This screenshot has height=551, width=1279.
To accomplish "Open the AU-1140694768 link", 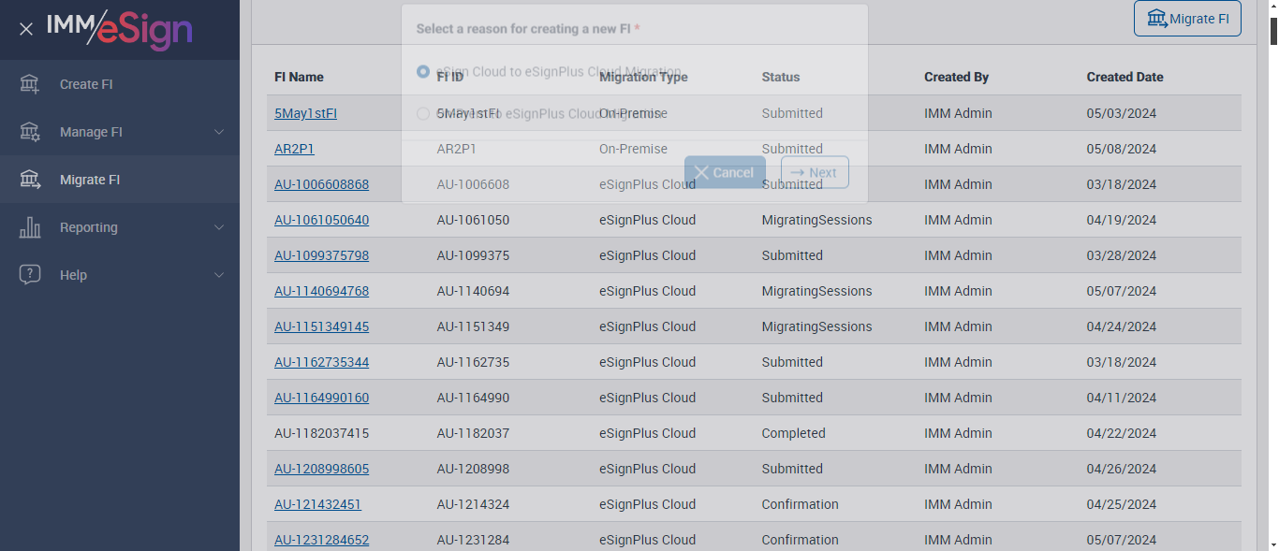I will point(321,291).
